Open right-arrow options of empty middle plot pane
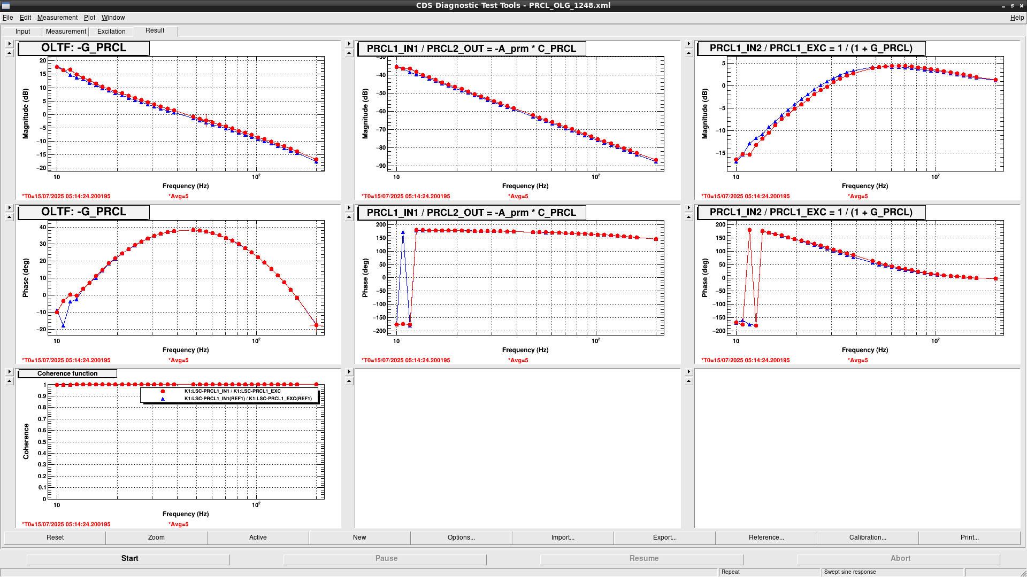Screen dimensions: 1027x577 point(349,372)
